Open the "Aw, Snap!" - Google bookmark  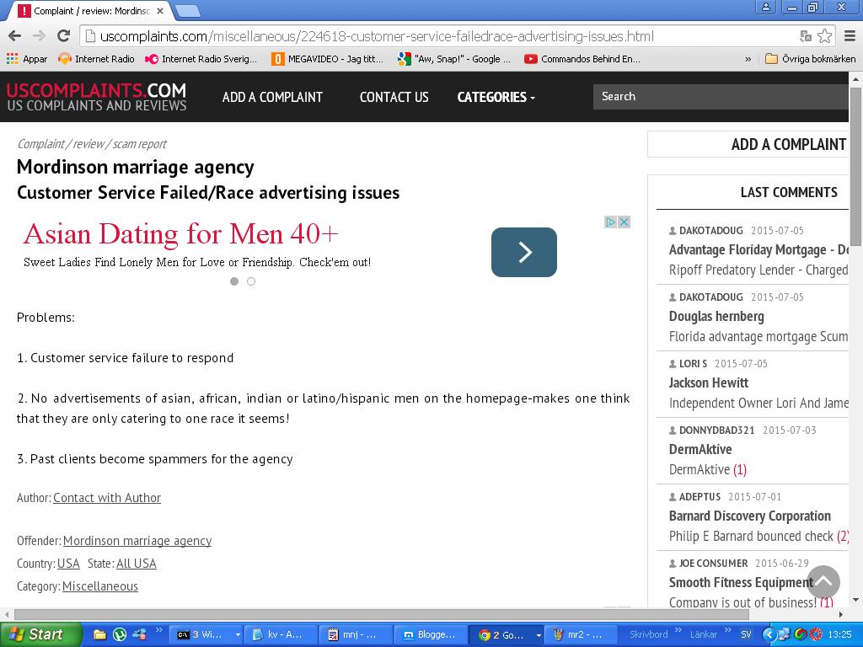(x=454, y=59)
